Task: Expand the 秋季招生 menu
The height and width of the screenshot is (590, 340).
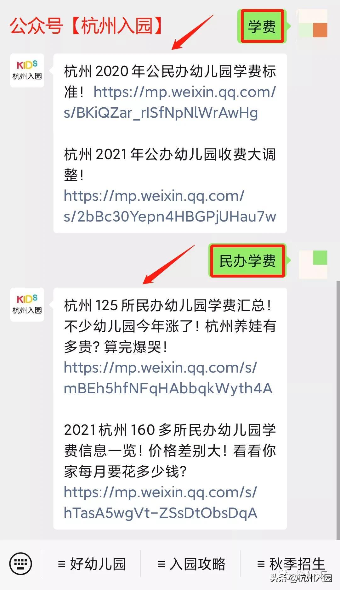Action: pyautogui.click(x=291, y=564)
